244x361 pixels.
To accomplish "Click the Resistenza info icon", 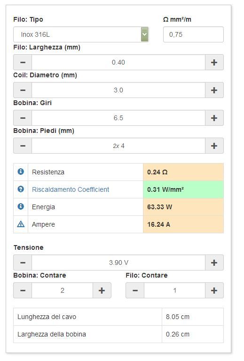I will [x=21, y=172].
